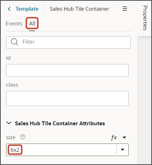The image size is (152, 165).
Task: Go back to Template link
Action: coord(27,9)
